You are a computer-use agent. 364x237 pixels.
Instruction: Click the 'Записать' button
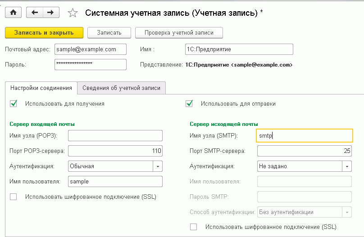[109, 32]
